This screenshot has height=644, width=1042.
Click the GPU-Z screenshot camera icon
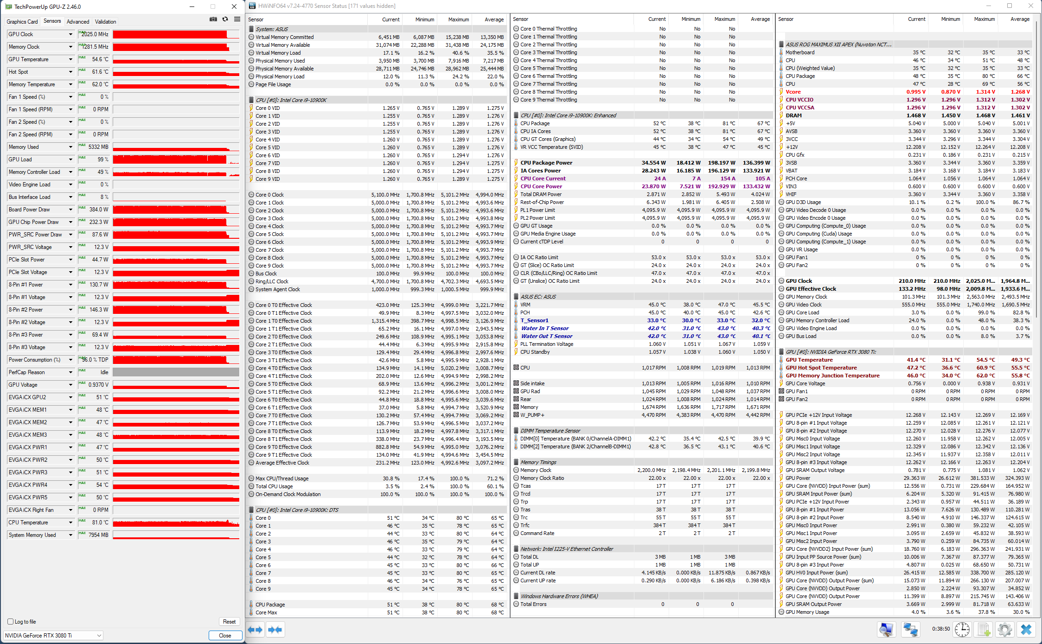pos(213,19)
